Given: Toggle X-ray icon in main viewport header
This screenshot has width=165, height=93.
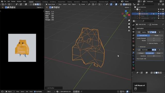Looking at the screenshot, I should coord(121,4).
